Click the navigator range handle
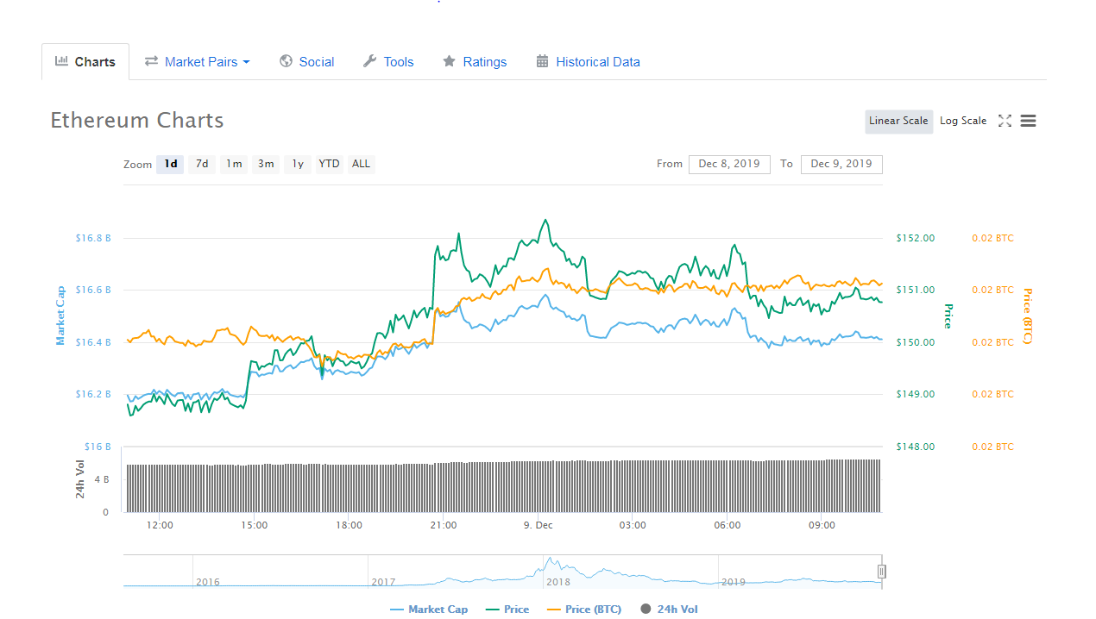 [x=882, y=571]
